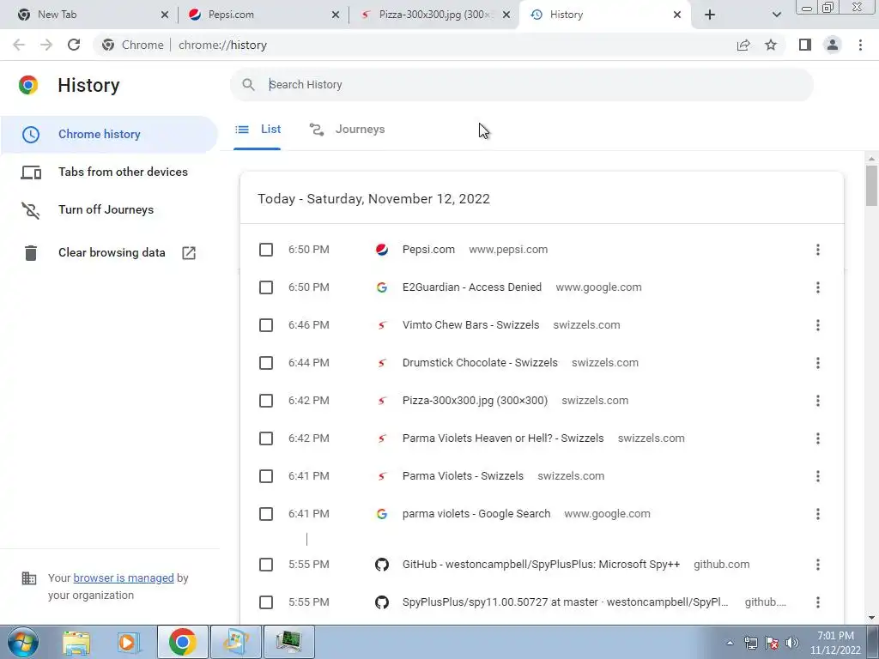Open Windows Explorer from taskbar
879x659 pixels.
point(76,642)
